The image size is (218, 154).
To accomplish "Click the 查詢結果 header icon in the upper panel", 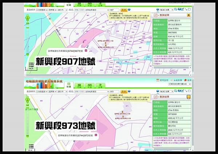I will point(156,15).
